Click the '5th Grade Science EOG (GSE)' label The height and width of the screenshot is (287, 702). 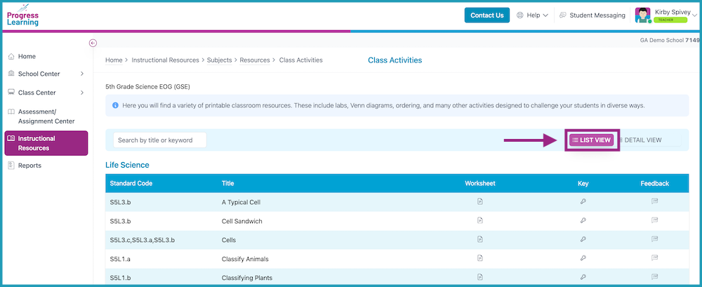(147, 86)
